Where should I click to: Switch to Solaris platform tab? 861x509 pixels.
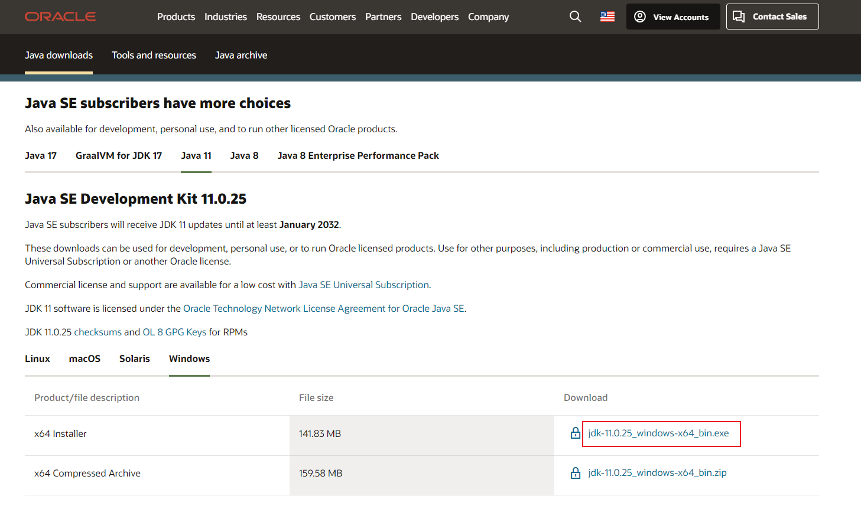point(135,358)
